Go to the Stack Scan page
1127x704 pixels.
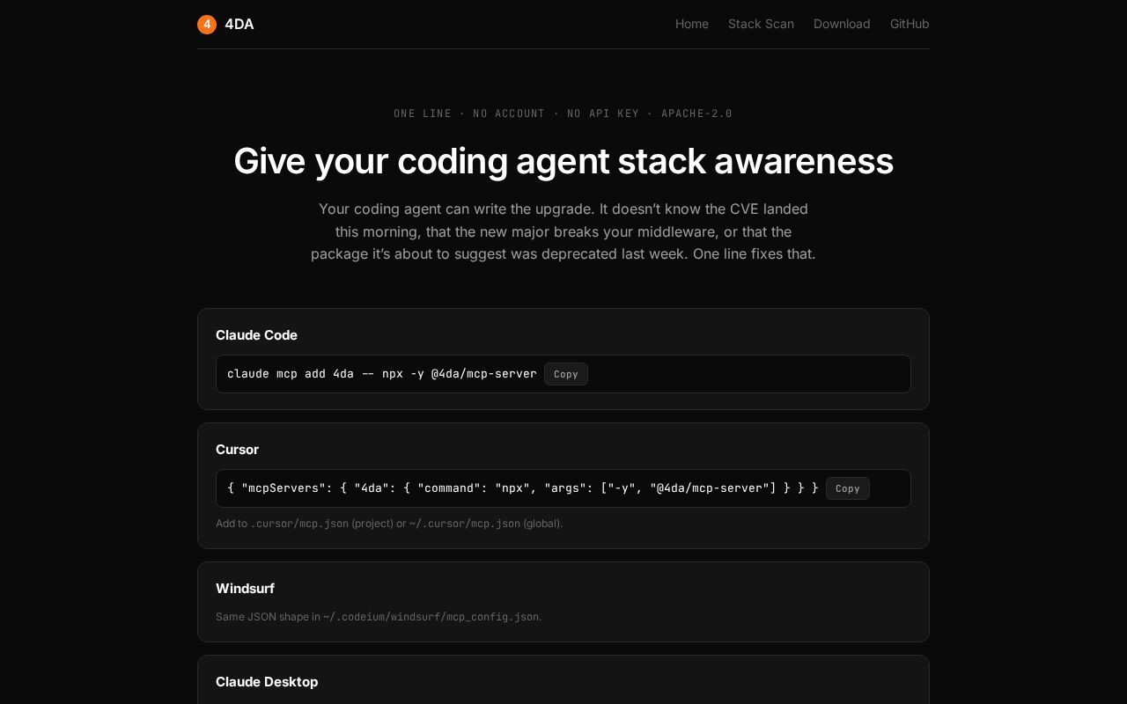click(x=761, y=24)
